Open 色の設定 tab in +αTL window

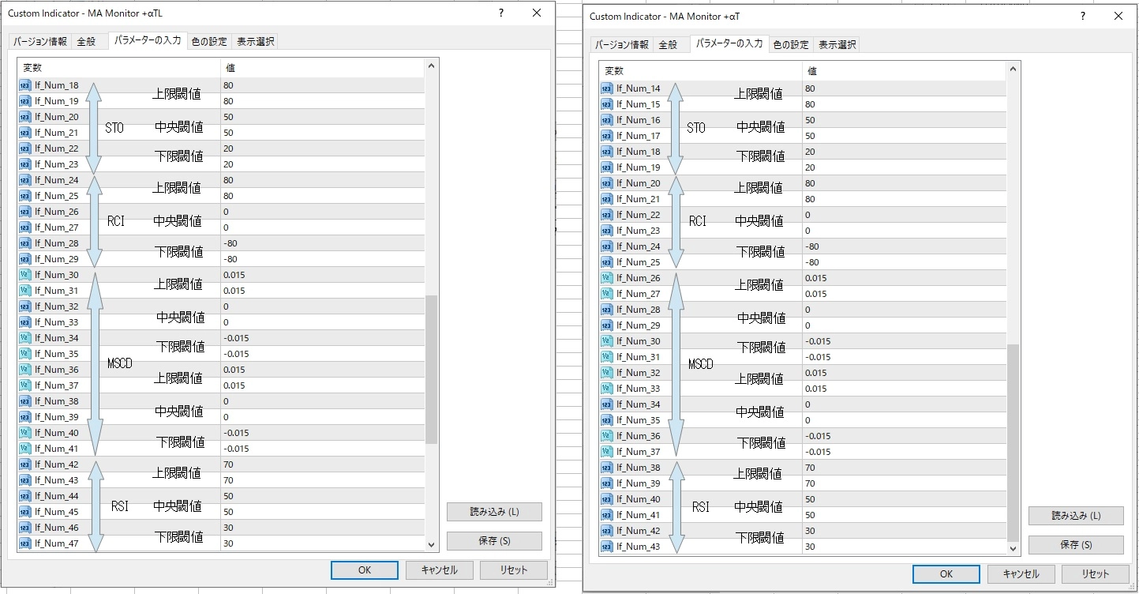209,42
